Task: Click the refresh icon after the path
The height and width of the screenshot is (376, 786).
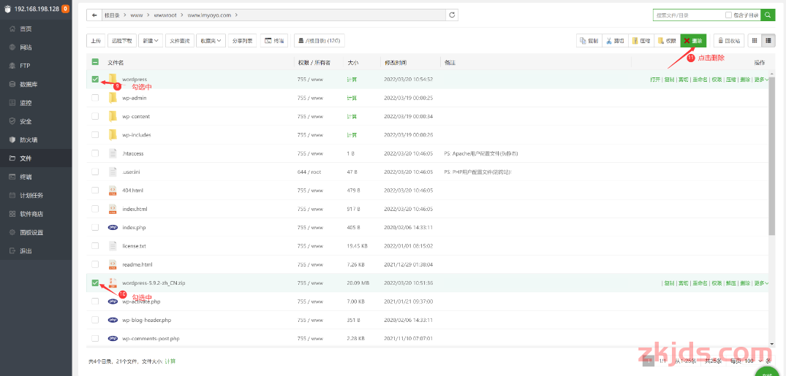Action: (452, 15)
